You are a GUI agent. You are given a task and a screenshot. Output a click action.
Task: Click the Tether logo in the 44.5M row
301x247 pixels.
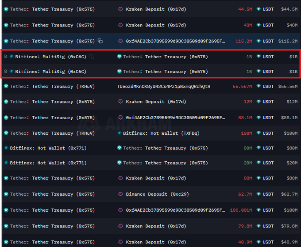point(6,9)
